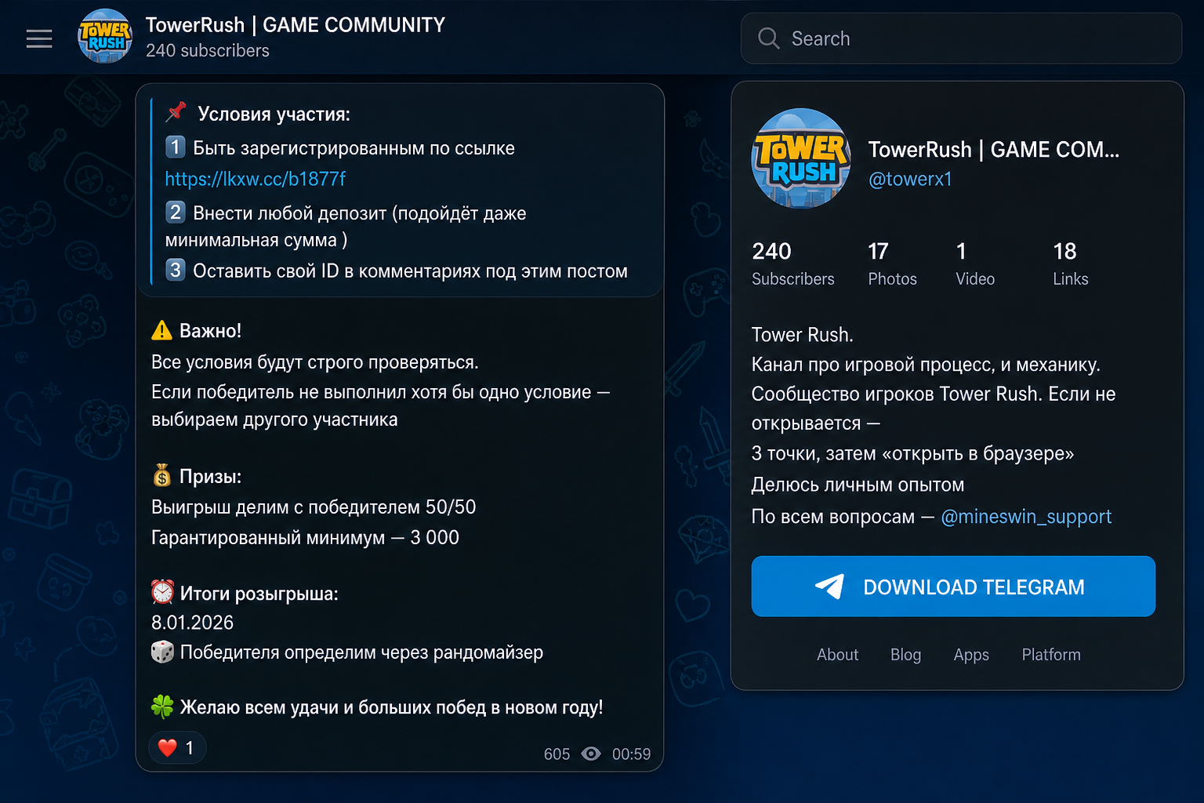This screenshot has width=1204, height=803.
Task: Click the 'Важно!' heading text
Action: (210, 331)
